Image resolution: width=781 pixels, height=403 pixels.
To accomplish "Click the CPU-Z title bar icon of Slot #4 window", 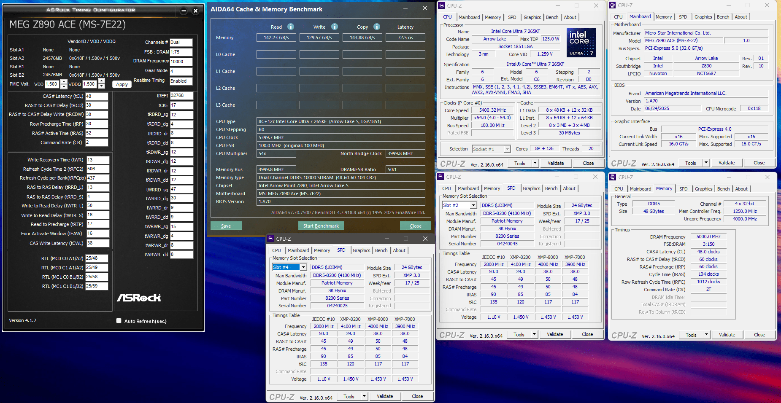I will pos(271,239).
